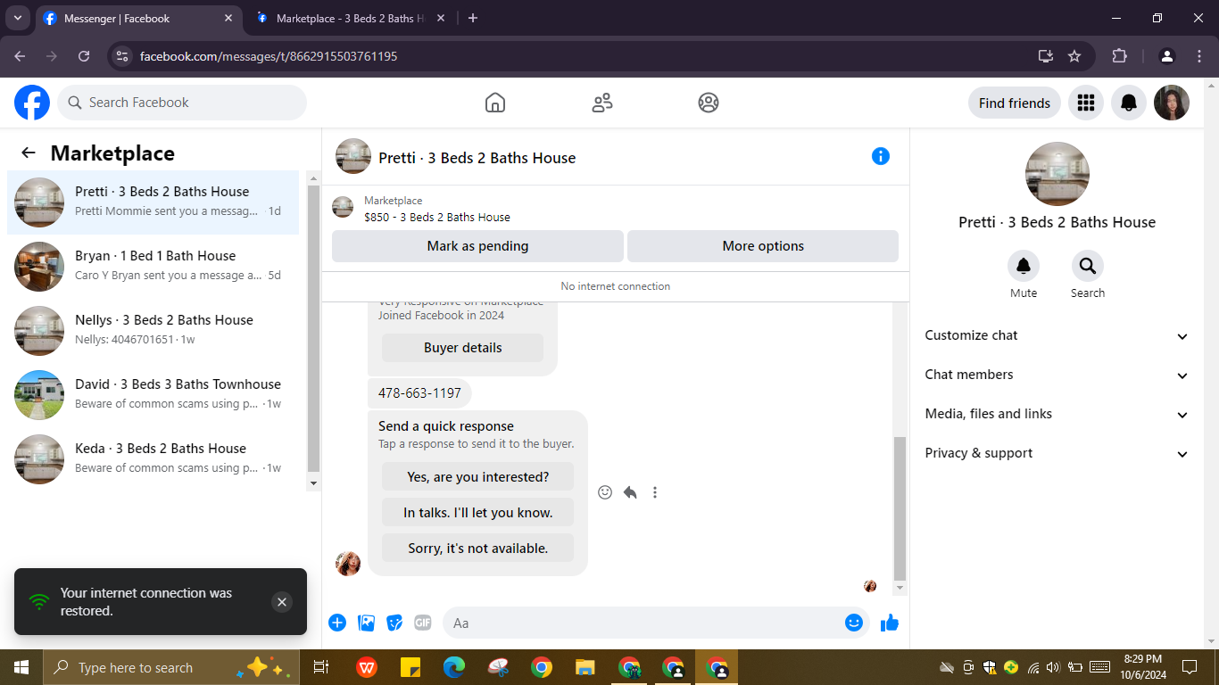Click the back arrow beside Marketplace
Screen dimensions: 1219x685
tap(29, 153)
